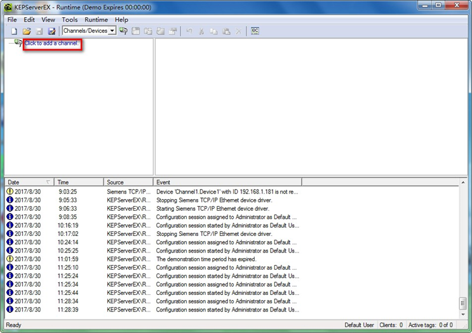Viewport: 472px width, 333px height.
Task: Click the grayed Save floppy icon
Action: [x=39, y=31]
